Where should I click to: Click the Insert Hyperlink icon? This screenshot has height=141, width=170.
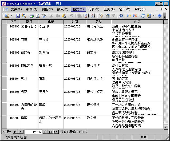click(80, 16)
